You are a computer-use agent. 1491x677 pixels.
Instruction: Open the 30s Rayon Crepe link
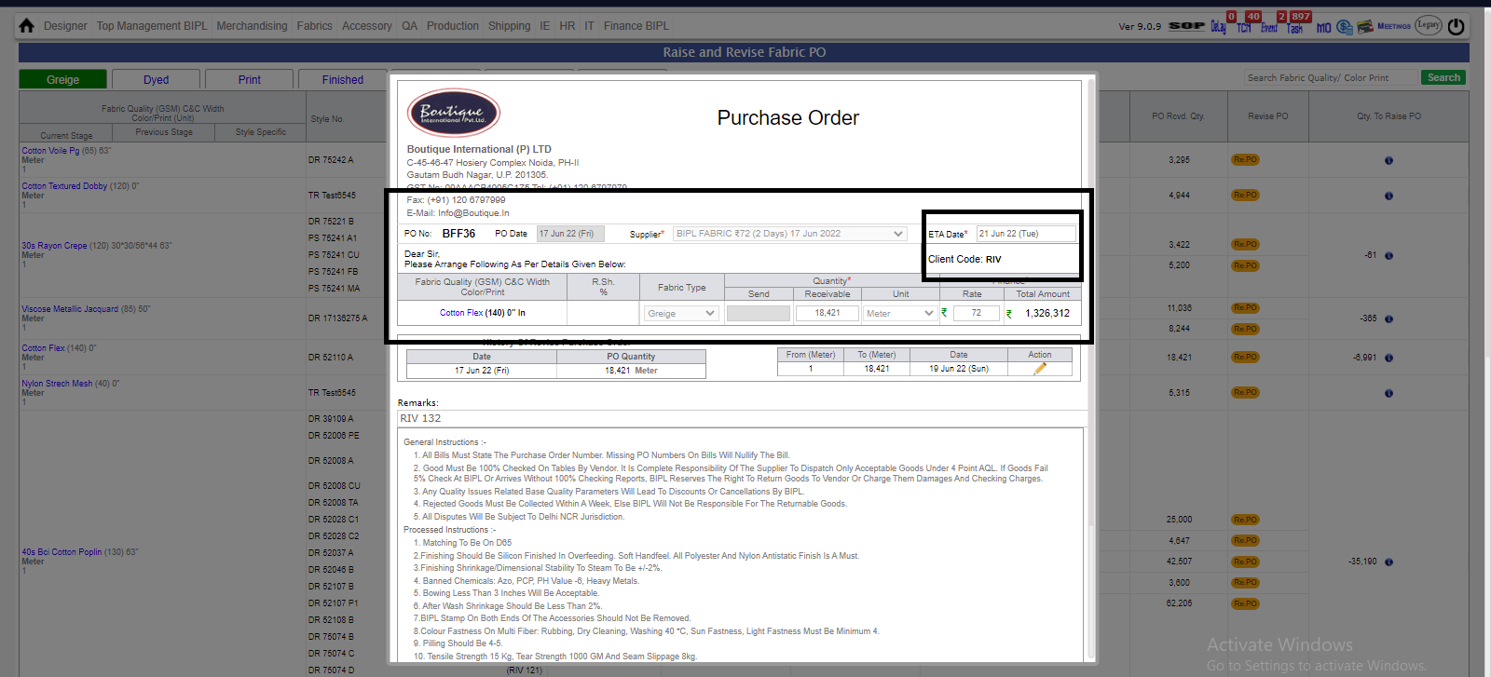point(54,246)
